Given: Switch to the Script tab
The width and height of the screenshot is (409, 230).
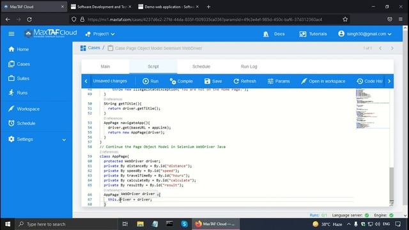Looking at the screenshot, I should 153,66.
